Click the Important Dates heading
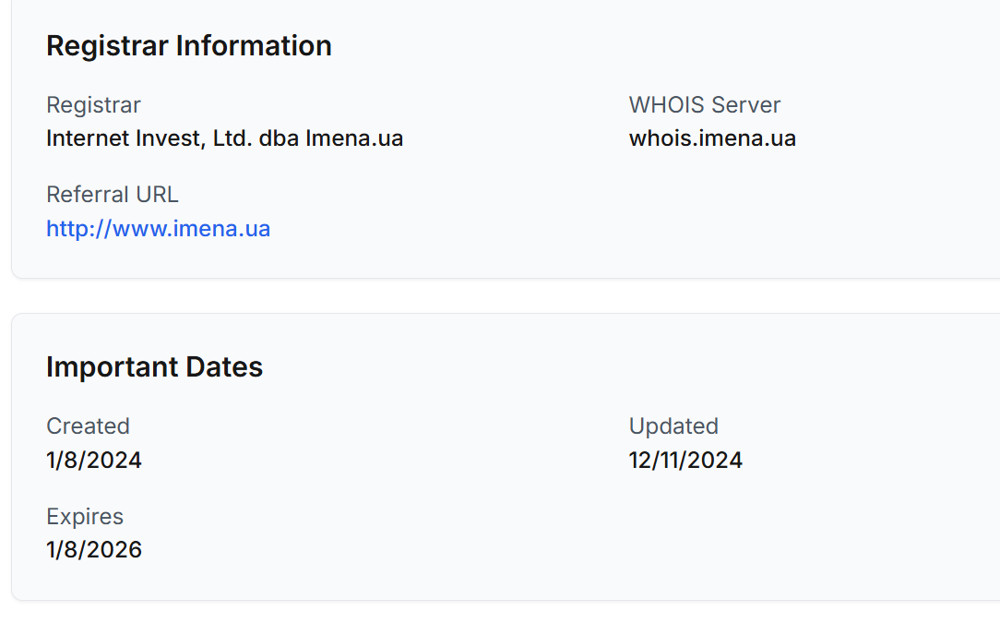Image resolution: width=1000 pixels, height=623 pixels. click(x=154, y=367)
